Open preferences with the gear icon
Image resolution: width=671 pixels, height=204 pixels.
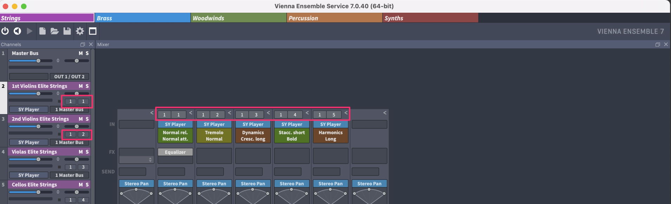[80, 31]
